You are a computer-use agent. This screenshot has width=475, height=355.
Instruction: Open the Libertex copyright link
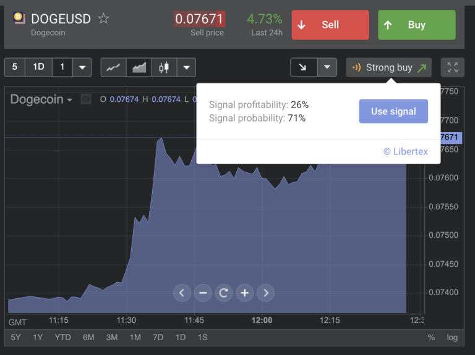click(406, 151)
